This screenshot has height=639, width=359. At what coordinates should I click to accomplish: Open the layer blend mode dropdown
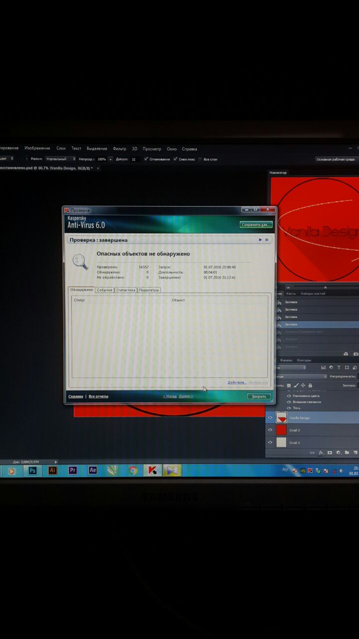(301, 376)
